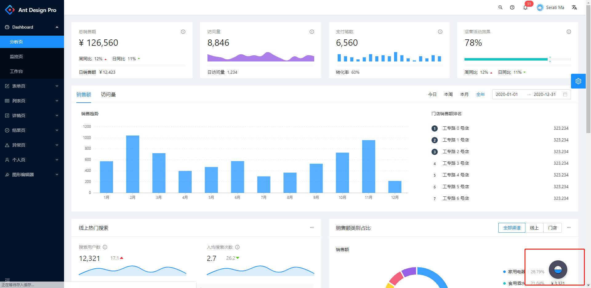This screenshot has height=288, width=591.
Task: Click the info icon on 总销售额 card
Action: pos(183,31)
